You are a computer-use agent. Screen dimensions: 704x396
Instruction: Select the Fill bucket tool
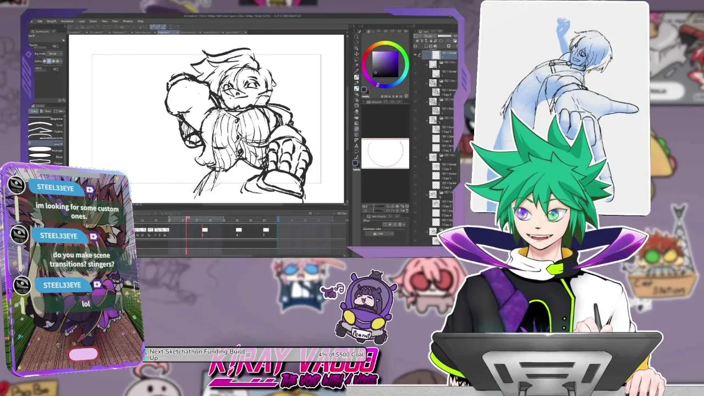pos(356,118)
